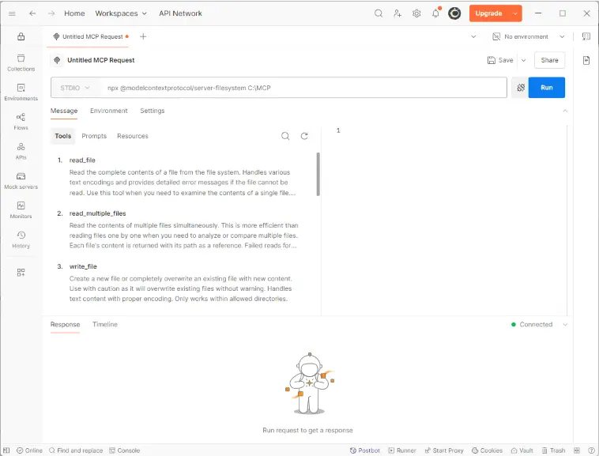Switch to the Prompts tab
The height and width of the screenshot is (456, 599).
(x=94, y=136)
